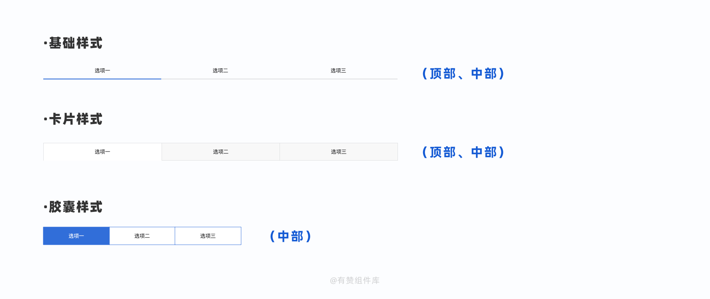The width and height of the screenshot is (710, 299).
Task: Select the card-style 选项一 tab
Action: click(102, 152)
